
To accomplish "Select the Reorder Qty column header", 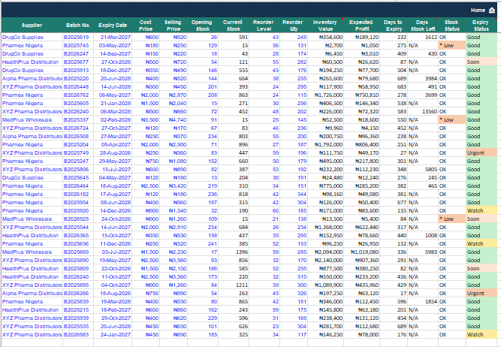I will click(x=293, y=26).
